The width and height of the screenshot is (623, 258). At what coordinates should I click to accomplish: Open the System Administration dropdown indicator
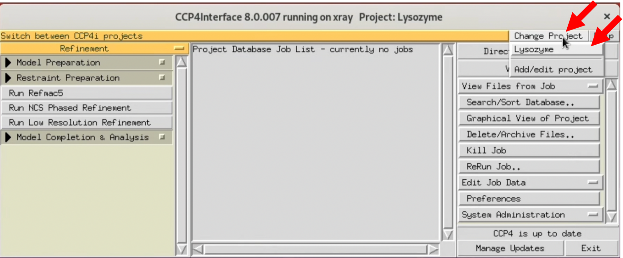(593, 215)
